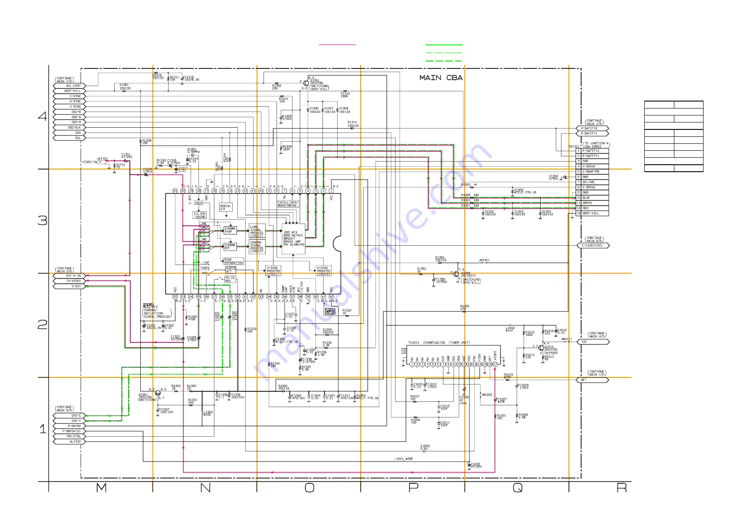
Task: Click the CHROMA TRAP block
Action: pyautogui.click(x=230, y=230)
